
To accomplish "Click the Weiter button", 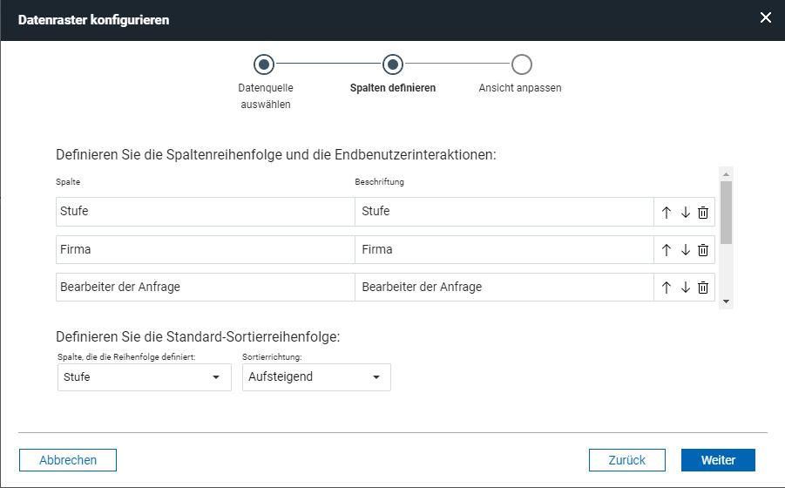I will pyautogui.click(x=718, y=460).
